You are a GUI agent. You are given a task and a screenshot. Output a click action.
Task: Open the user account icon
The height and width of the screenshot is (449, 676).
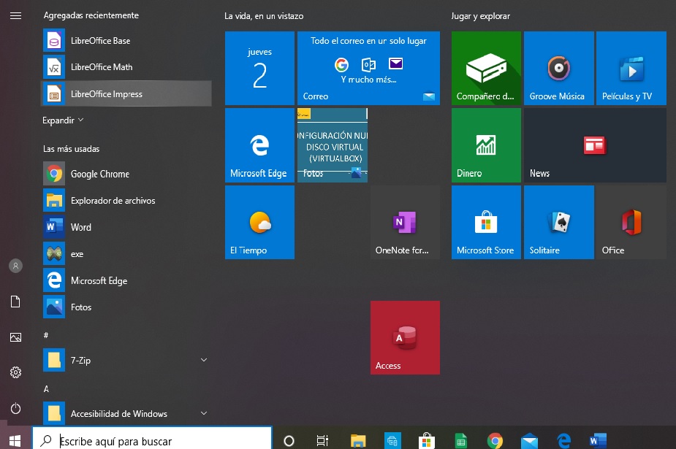pyautogui.click(x=15, y=266)
